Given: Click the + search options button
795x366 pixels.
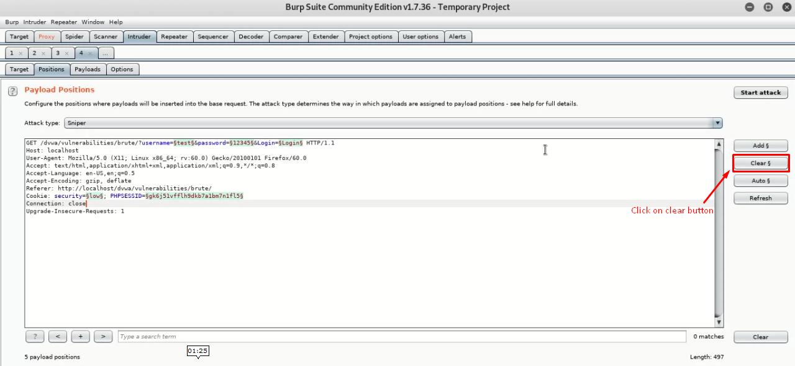Looking at the screenshot, I should click(x=80, y=336).
